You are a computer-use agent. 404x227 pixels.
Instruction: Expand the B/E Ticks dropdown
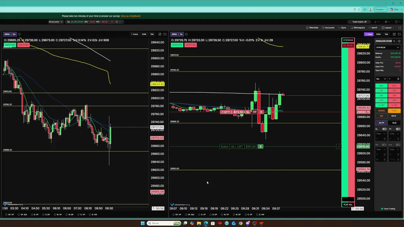point(381,149)
